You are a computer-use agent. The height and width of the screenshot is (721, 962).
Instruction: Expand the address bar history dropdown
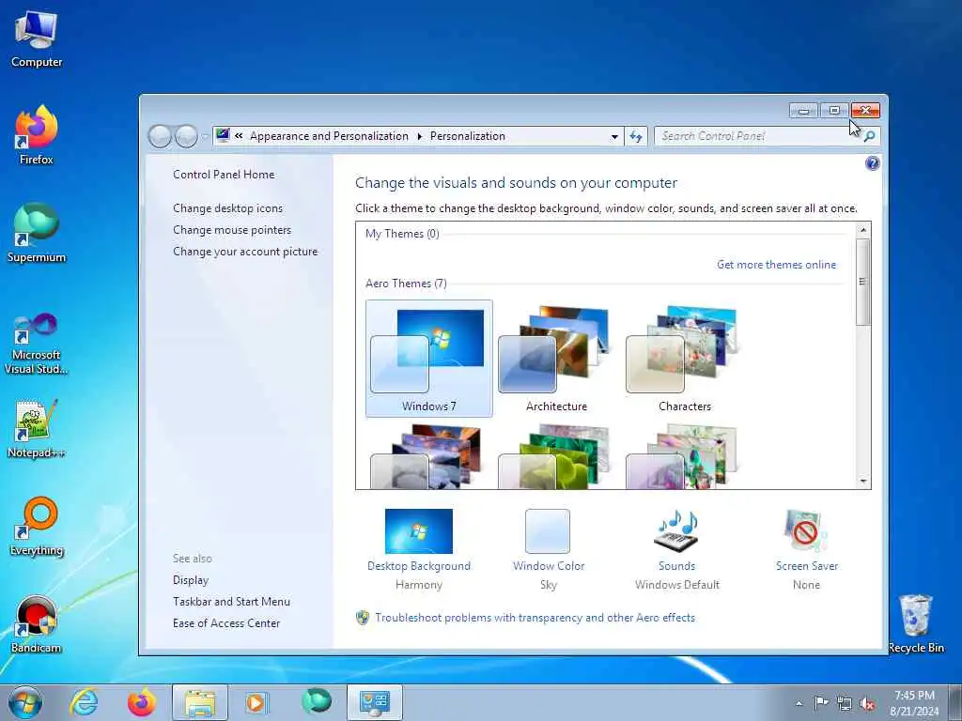(614, 137)
